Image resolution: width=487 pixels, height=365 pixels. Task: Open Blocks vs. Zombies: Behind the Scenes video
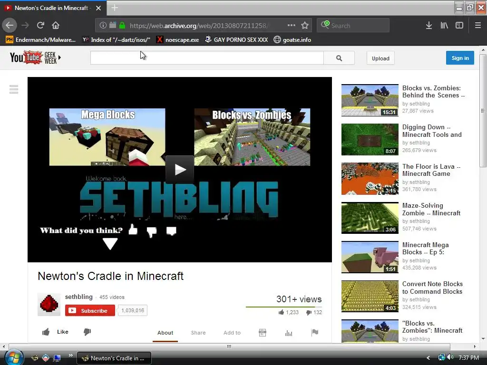pyautogui.click(x=433, y=92)
